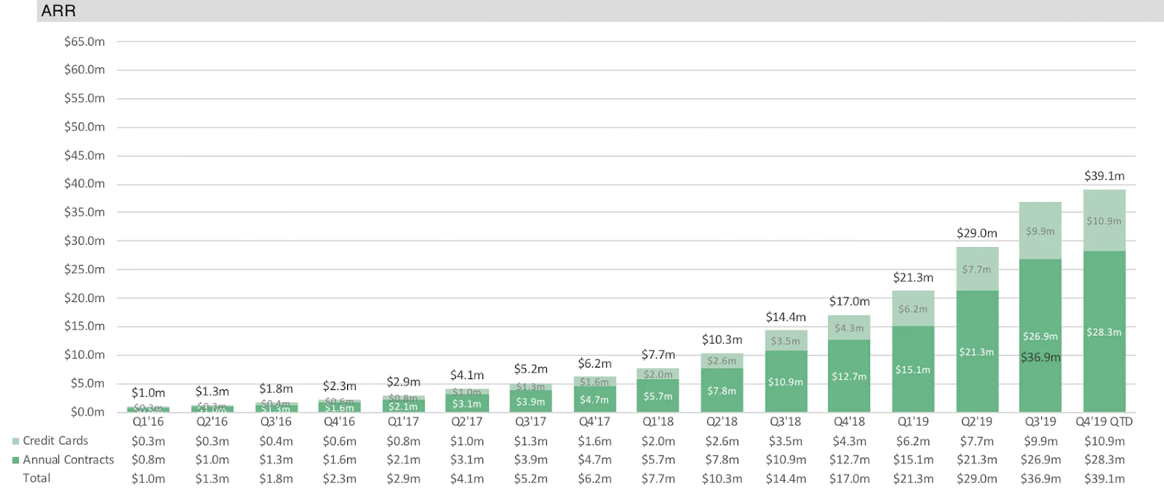Select the Q4'19 QTD Credit Cards bar segment
Screen dimensions: 1164x502
click(x=1104, y=220)
